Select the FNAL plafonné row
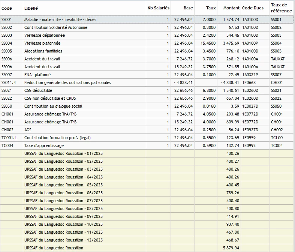The image size is (295, 252). coord(147,75)
